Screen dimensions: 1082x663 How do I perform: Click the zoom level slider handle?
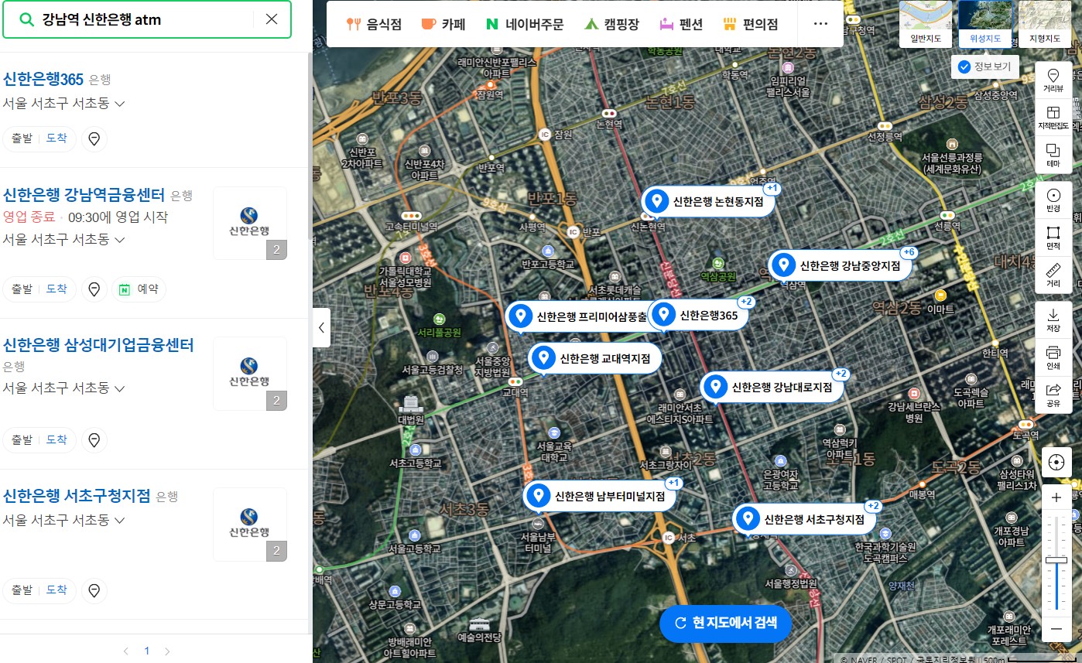click(1056, 559)
